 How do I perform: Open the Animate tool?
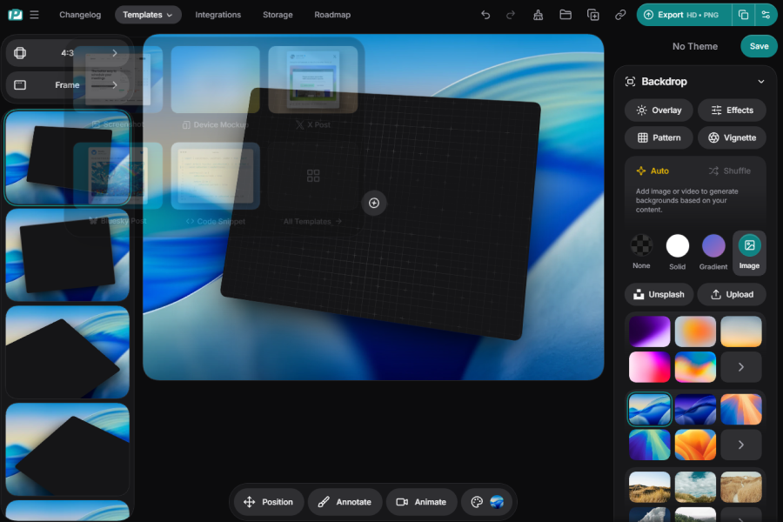coord(421,502)
